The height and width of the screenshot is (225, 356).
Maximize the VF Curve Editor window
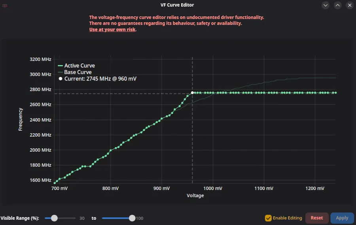[337, 5]
